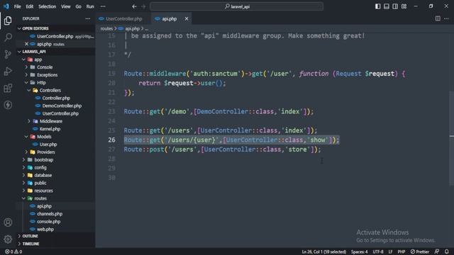Expand the TIMELINE section
Viewport: 454px width, 255px height.
coord(55,244)
